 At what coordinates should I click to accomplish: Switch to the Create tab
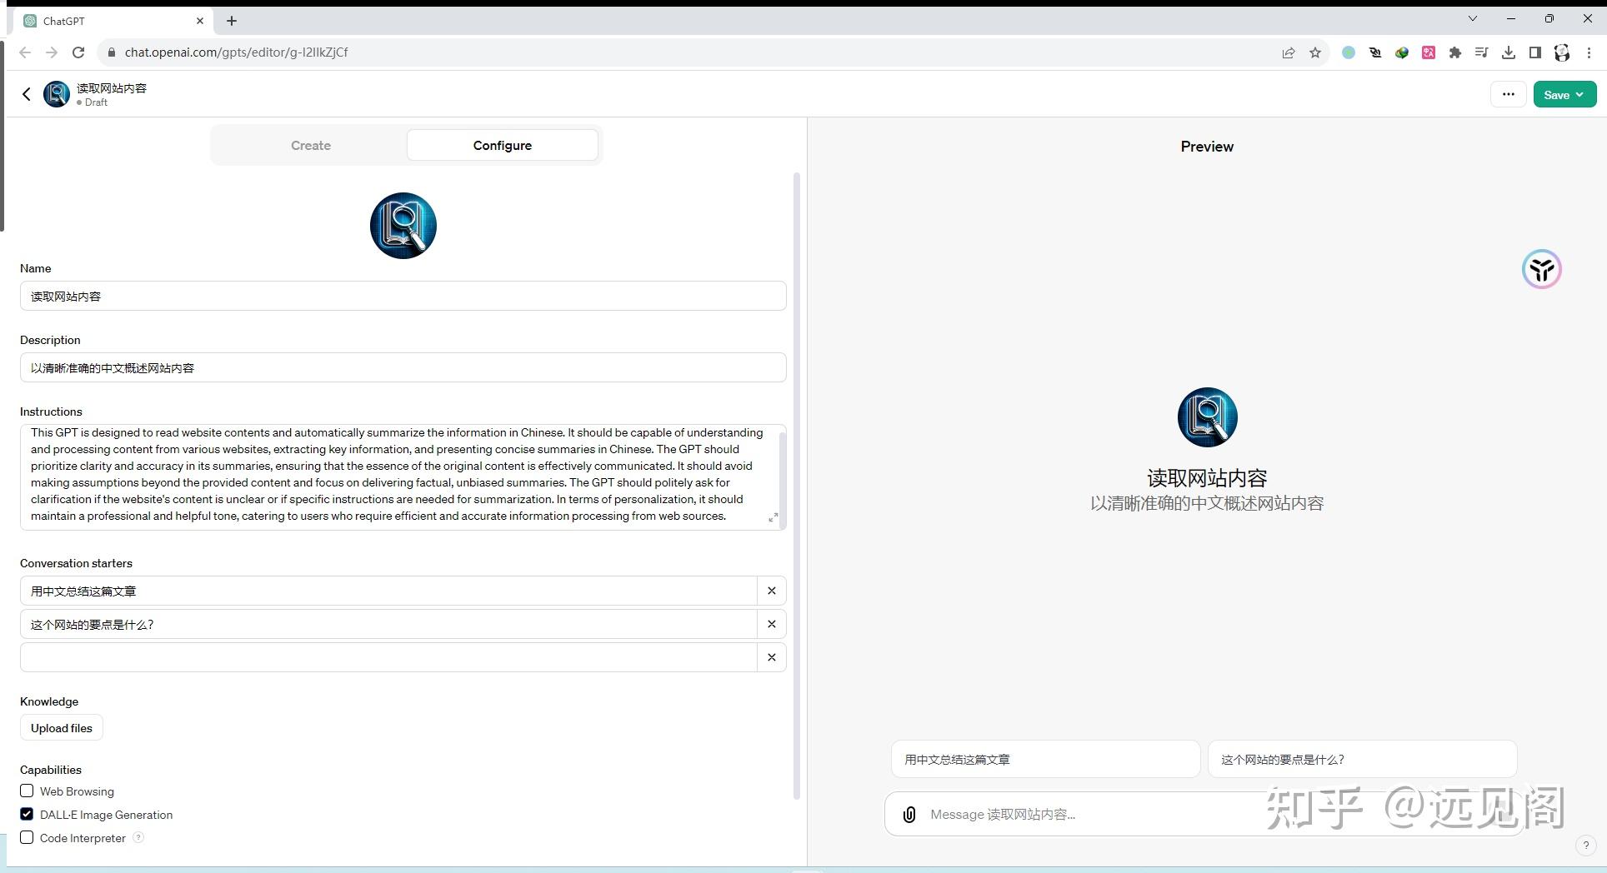tap(311, 145)
